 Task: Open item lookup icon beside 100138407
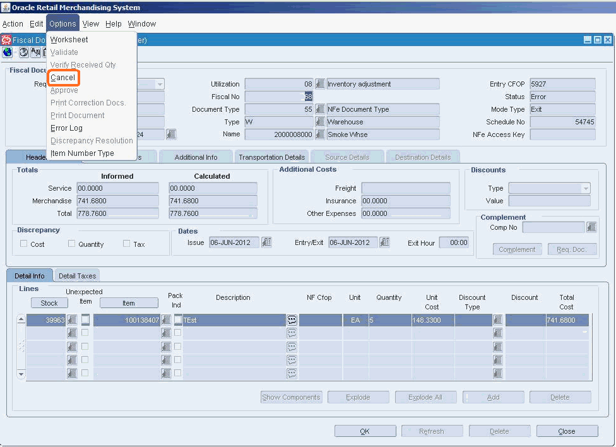[166, 320]
